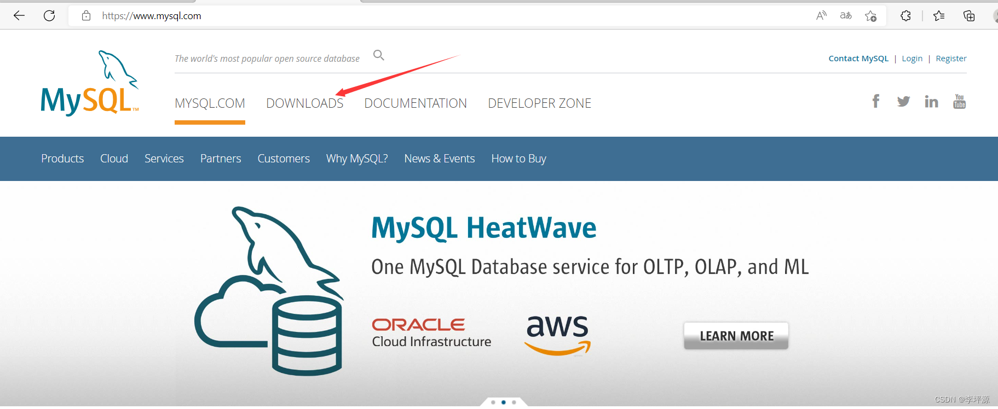This screenshot has width=998, height=409.
Task: Open the Read aloud icon in address bar
Action: (821, 16)
